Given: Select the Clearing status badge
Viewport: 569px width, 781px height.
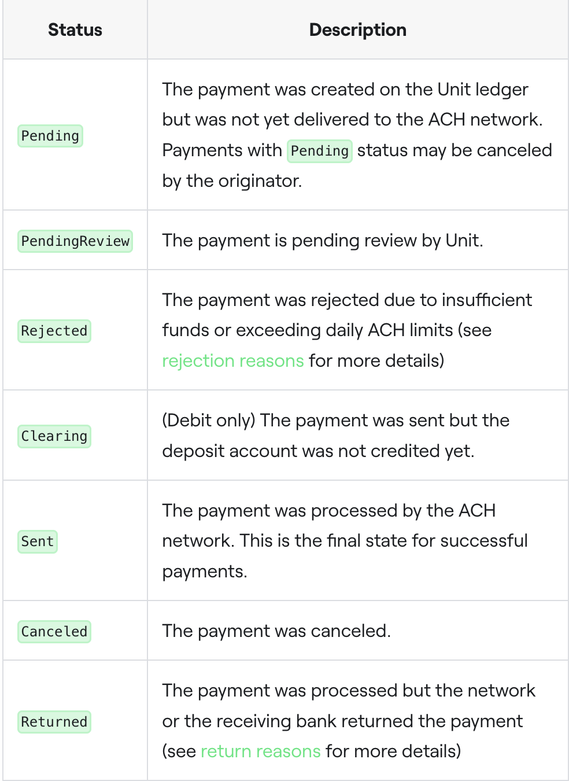Looking at the screenshot, I should pos(54,436).
